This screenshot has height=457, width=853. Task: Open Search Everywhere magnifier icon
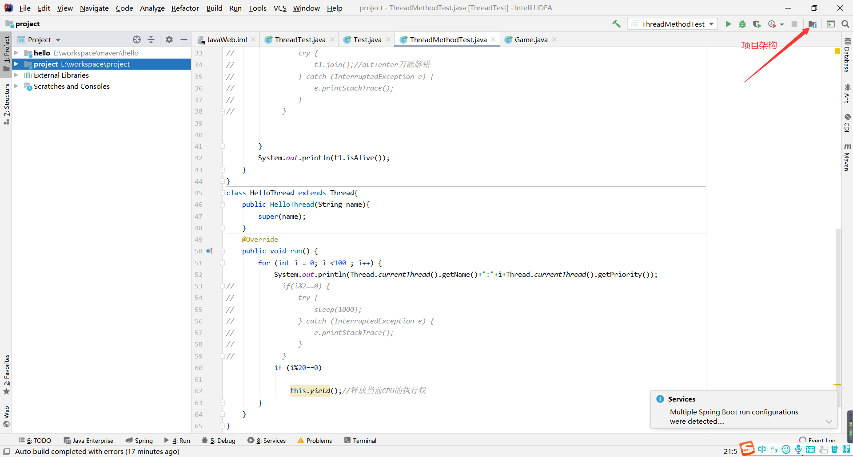point(845,24)
